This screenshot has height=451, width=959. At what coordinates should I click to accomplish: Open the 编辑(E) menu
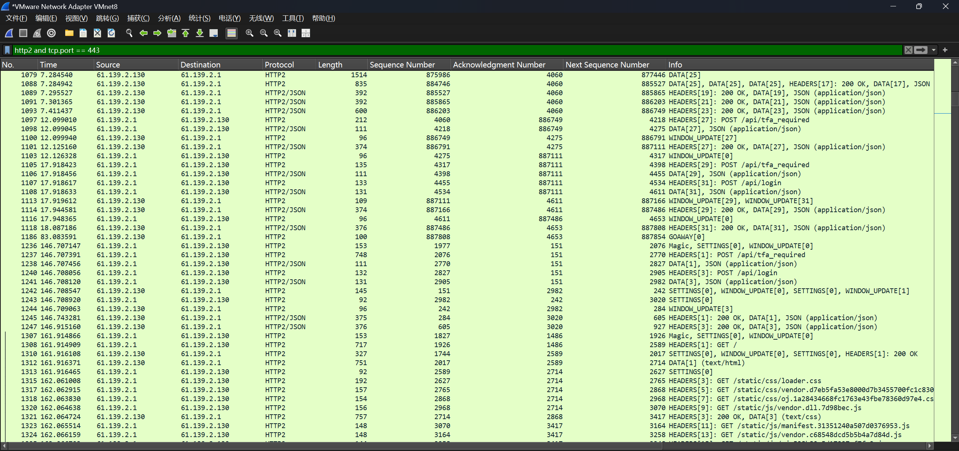[46, 18]
